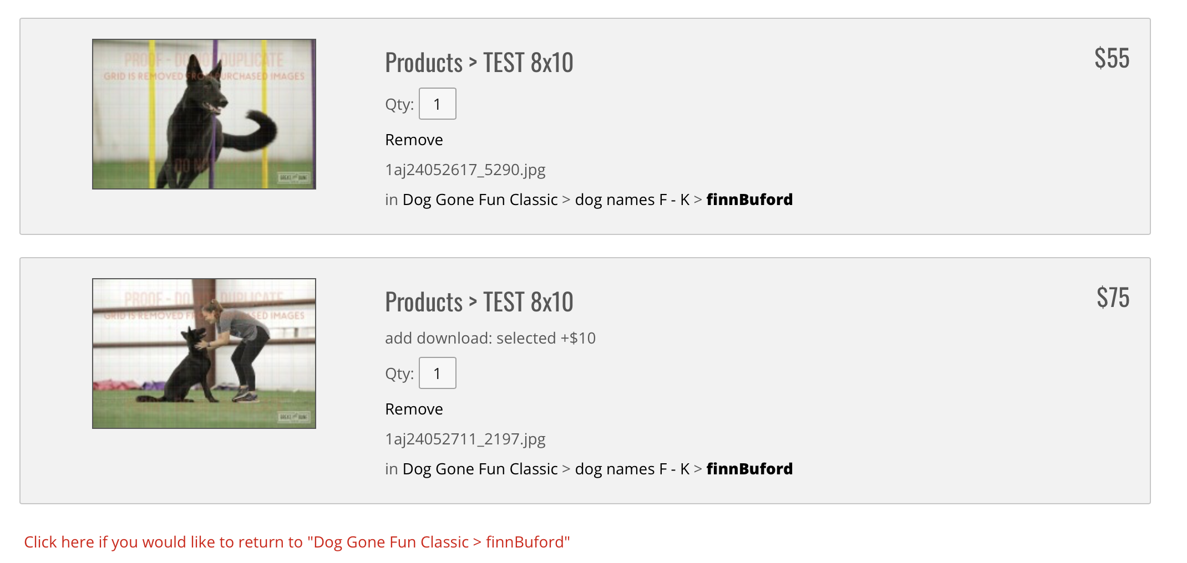
Task: Open 'dog names F - K' in first item
Action: pos(632,199)
